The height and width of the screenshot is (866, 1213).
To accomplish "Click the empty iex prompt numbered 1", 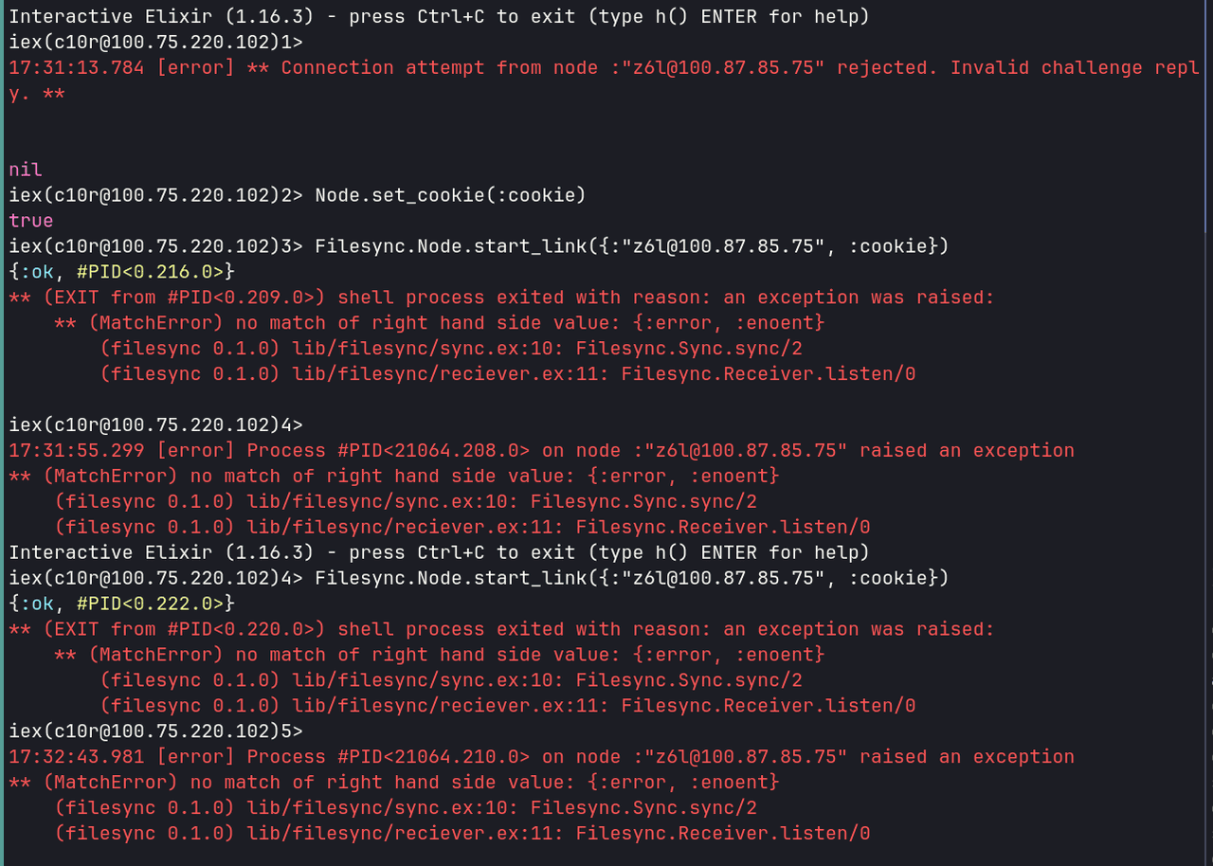I will pyautogui.click(x=155, y=43).
